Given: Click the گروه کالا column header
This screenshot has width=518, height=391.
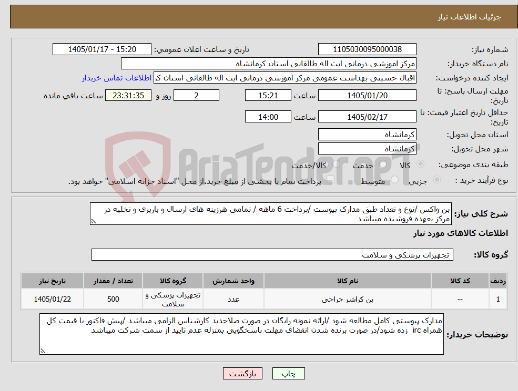Looking at the screenshot, I should pos(173,281).
